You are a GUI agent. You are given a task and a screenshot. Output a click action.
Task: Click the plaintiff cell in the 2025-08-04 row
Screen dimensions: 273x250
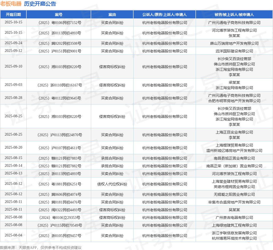[164, 236]
